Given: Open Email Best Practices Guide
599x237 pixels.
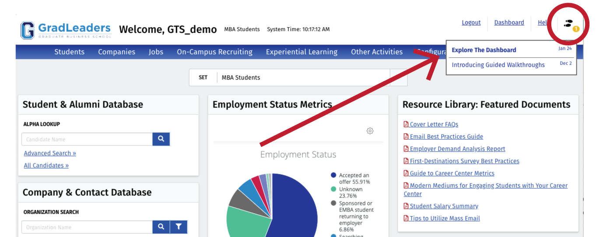Looking at the screenshot, I should coord(446,137).
